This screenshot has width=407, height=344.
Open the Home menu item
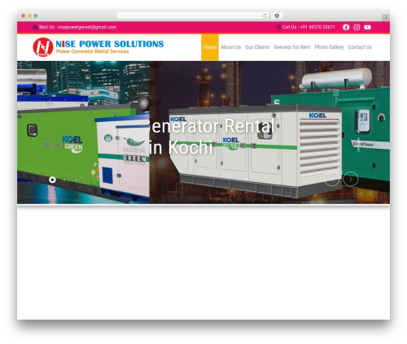point(210,47)
